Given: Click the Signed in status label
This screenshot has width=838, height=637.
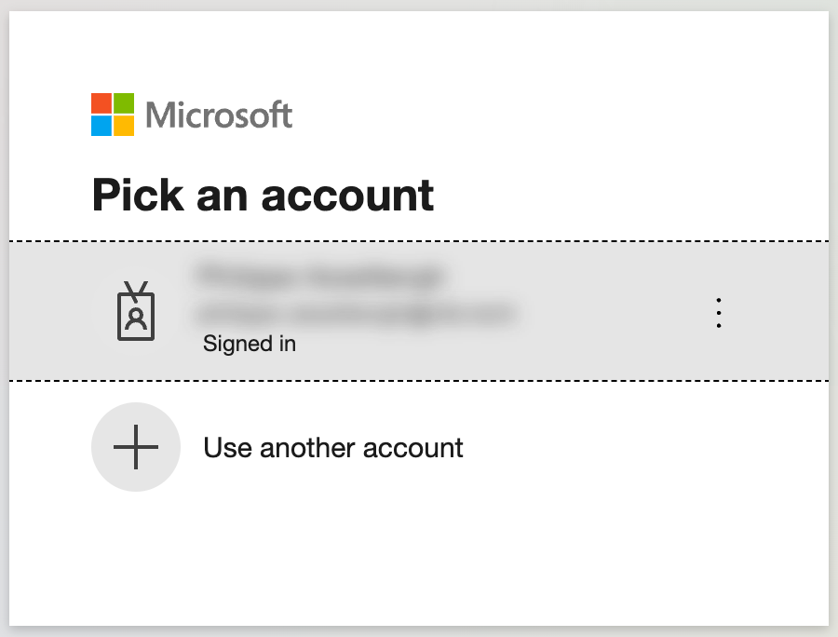Looking at the screenshot, I should click(x=249, y=344).
